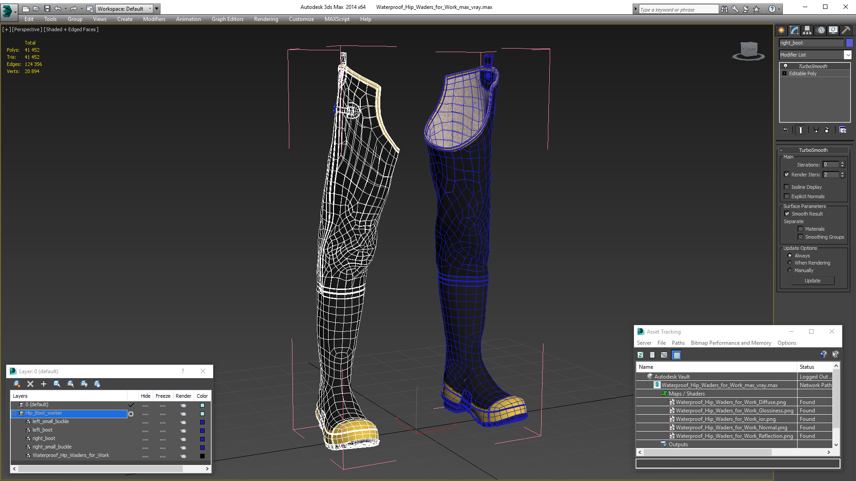Click Hide column header in Layer dialog
856x481 pixels.
pos(145,396)
